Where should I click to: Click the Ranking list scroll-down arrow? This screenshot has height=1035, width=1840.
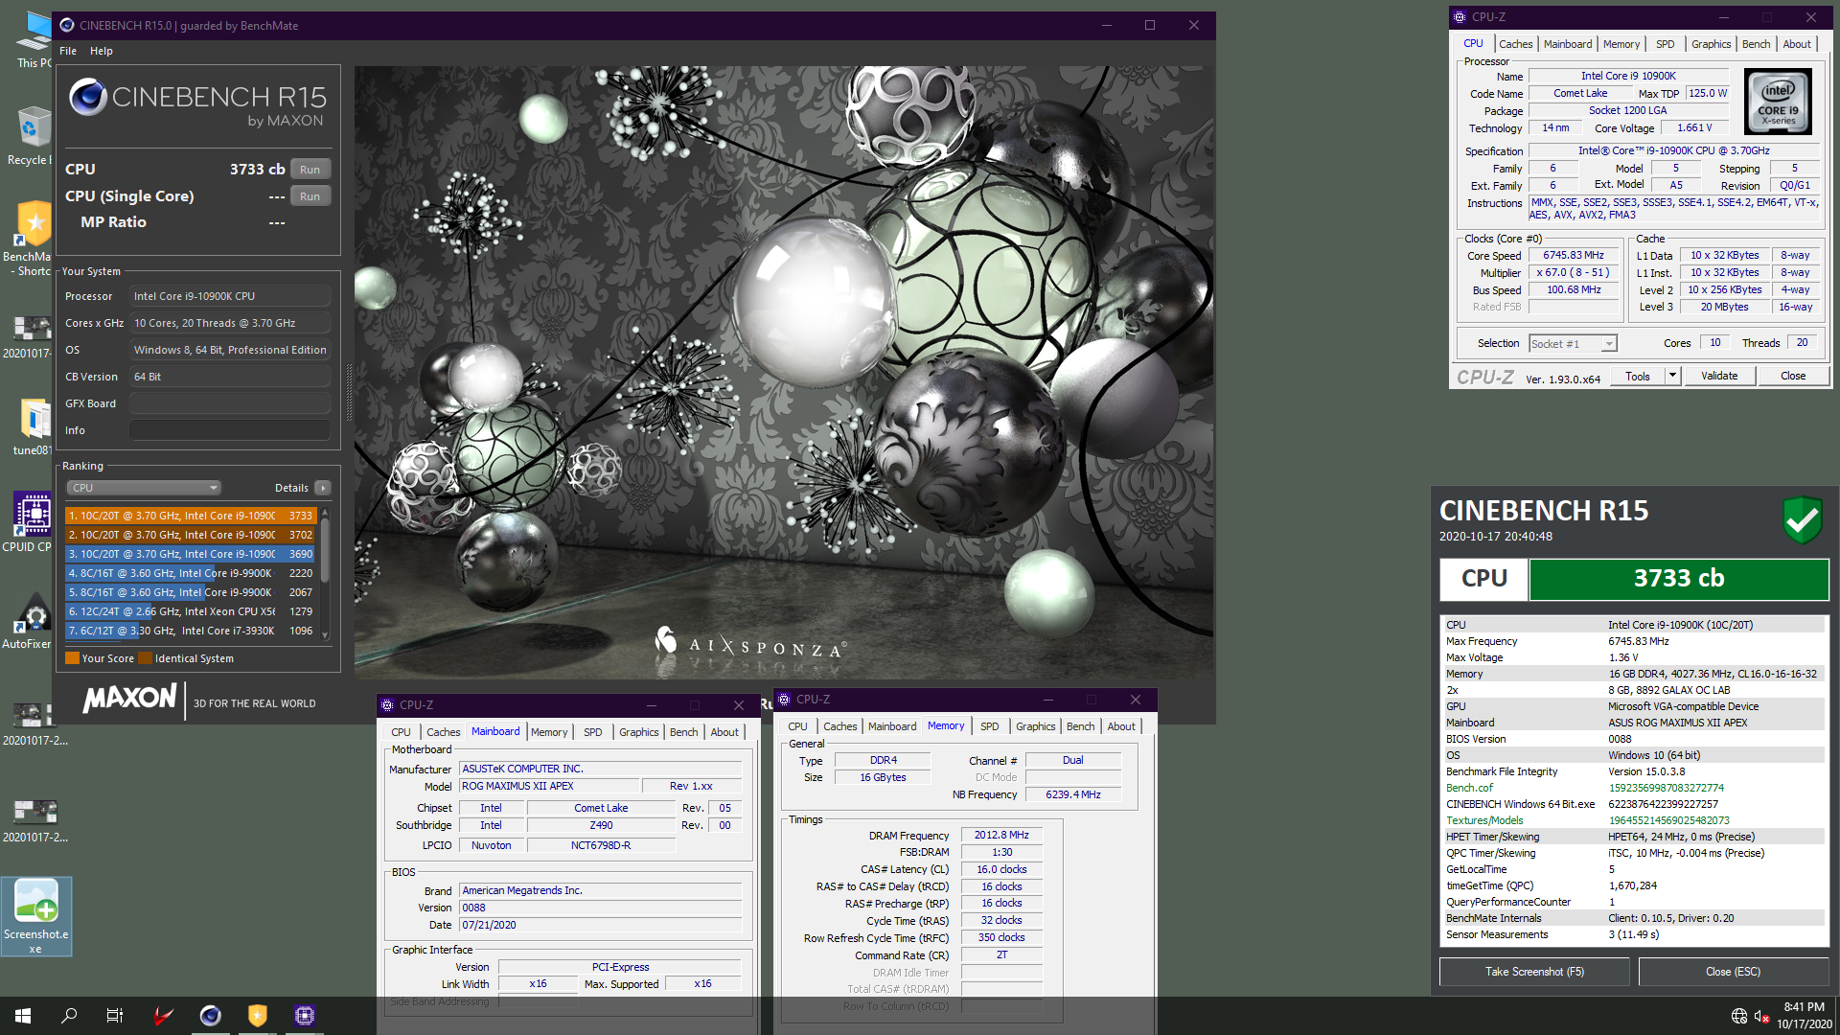[325, 635]
